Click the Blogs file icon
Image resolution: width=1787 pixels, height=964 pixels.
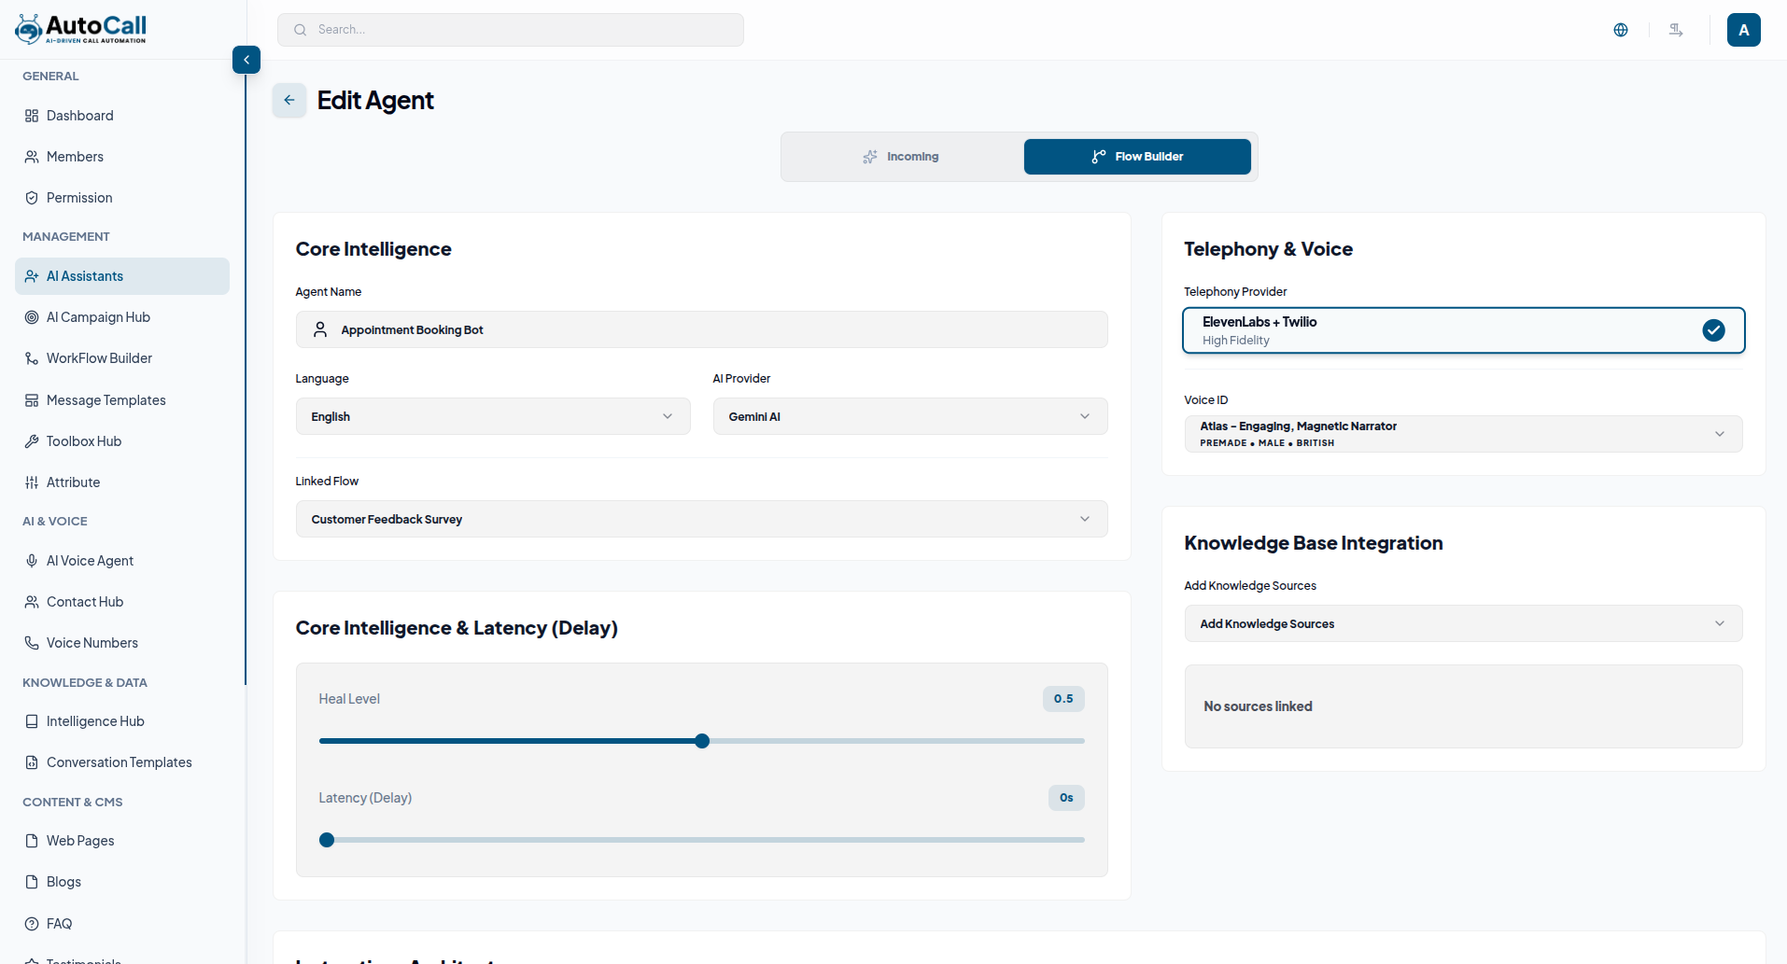pos(32,882)
